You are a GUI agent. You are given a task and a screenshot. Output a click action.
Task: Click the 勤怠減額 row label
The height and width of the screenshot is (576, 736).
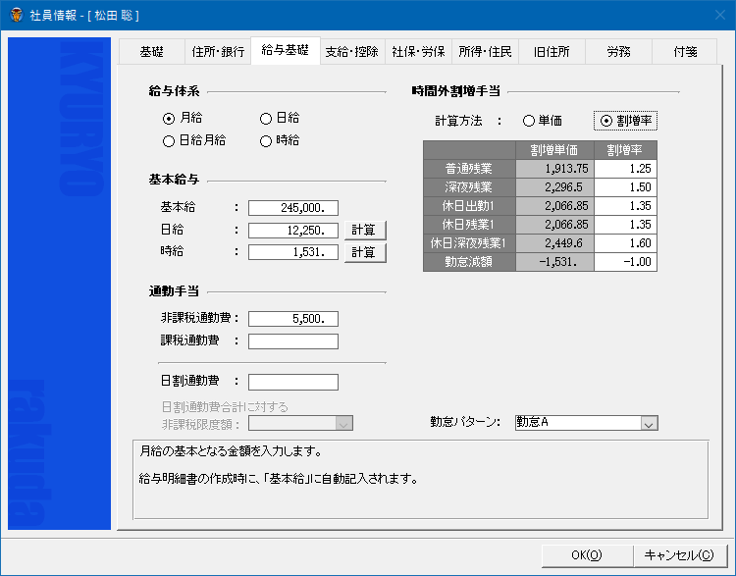click(469, 262)
